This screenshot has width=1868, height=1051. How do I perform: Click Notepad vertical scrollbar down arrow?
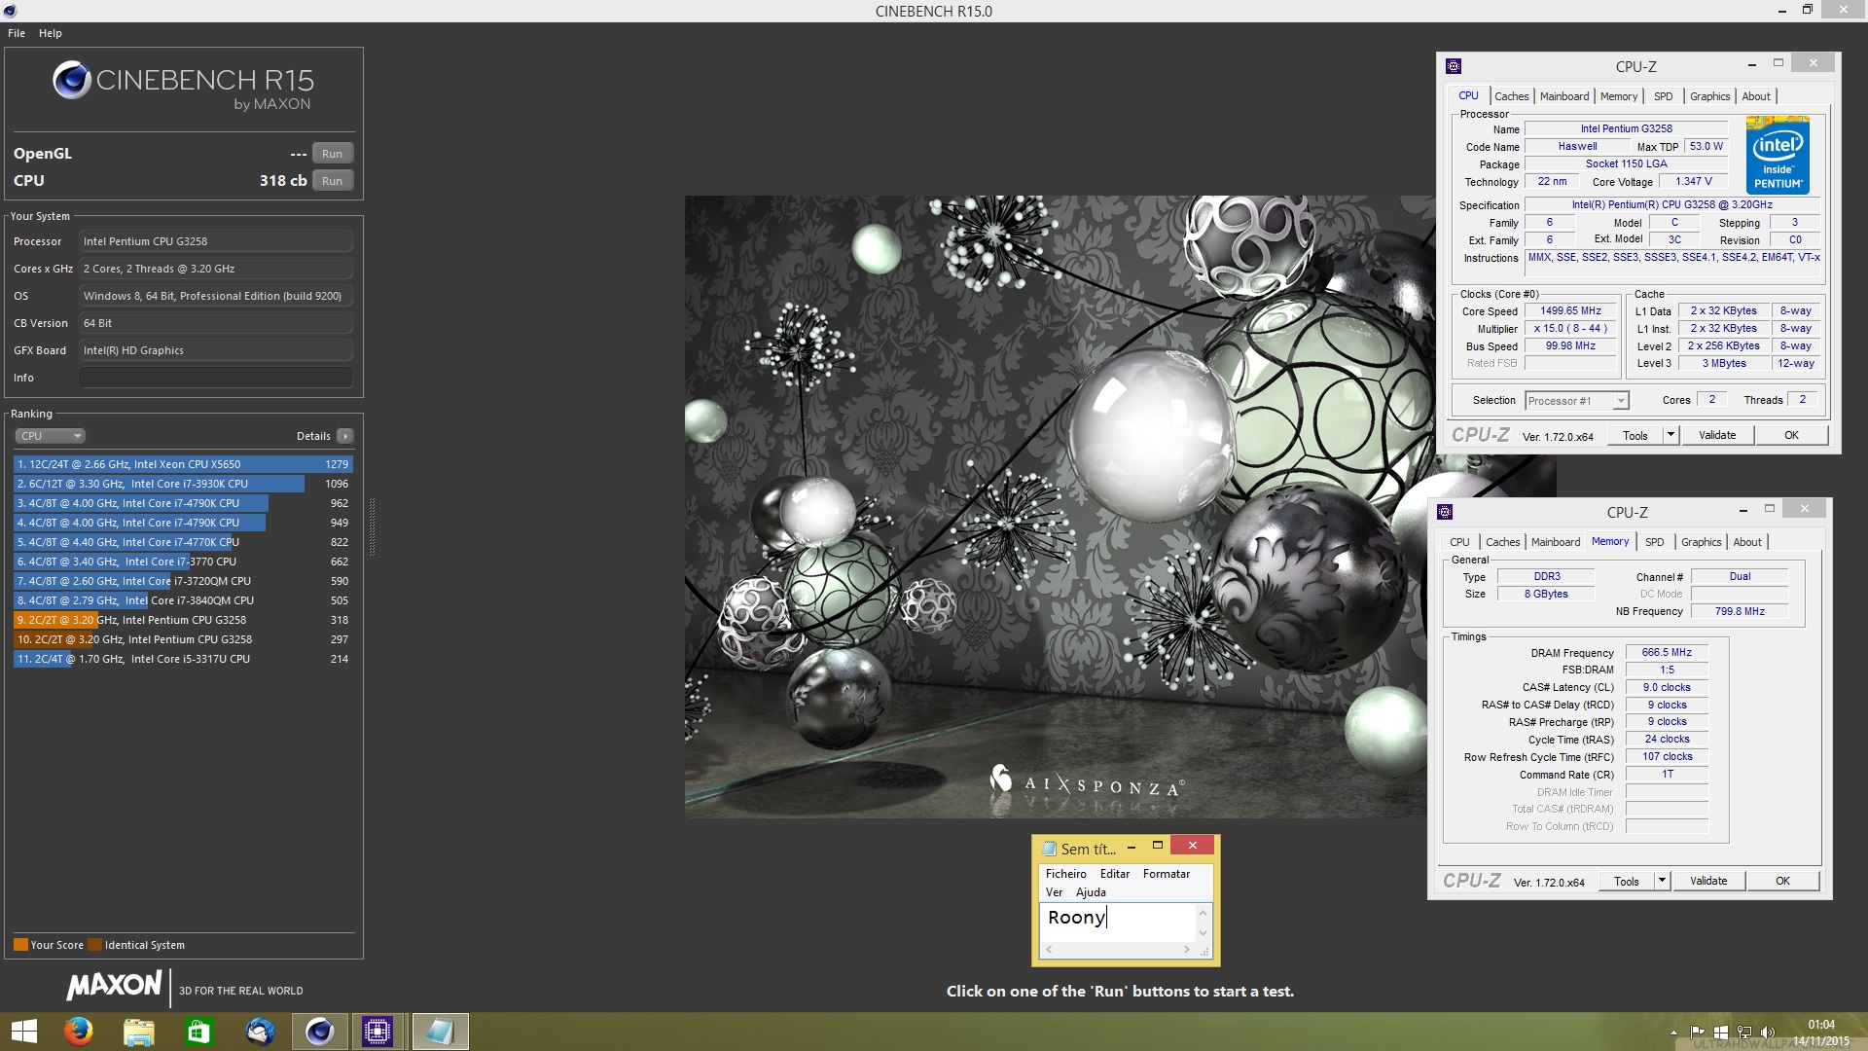[1203, 932]
